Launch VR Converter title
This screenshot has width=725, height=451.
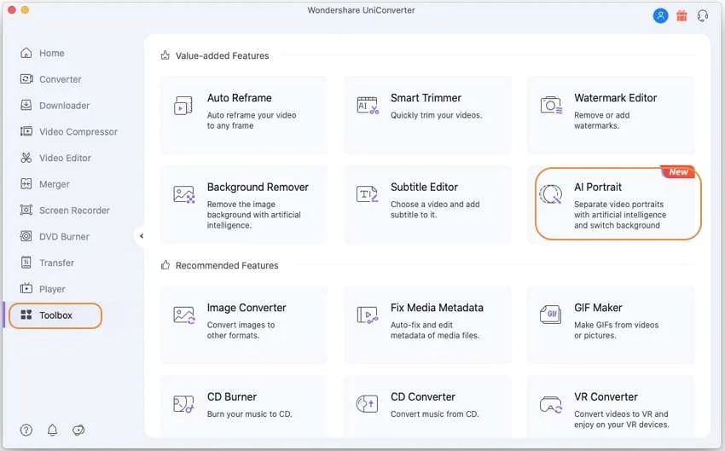(x=606, y=397)
